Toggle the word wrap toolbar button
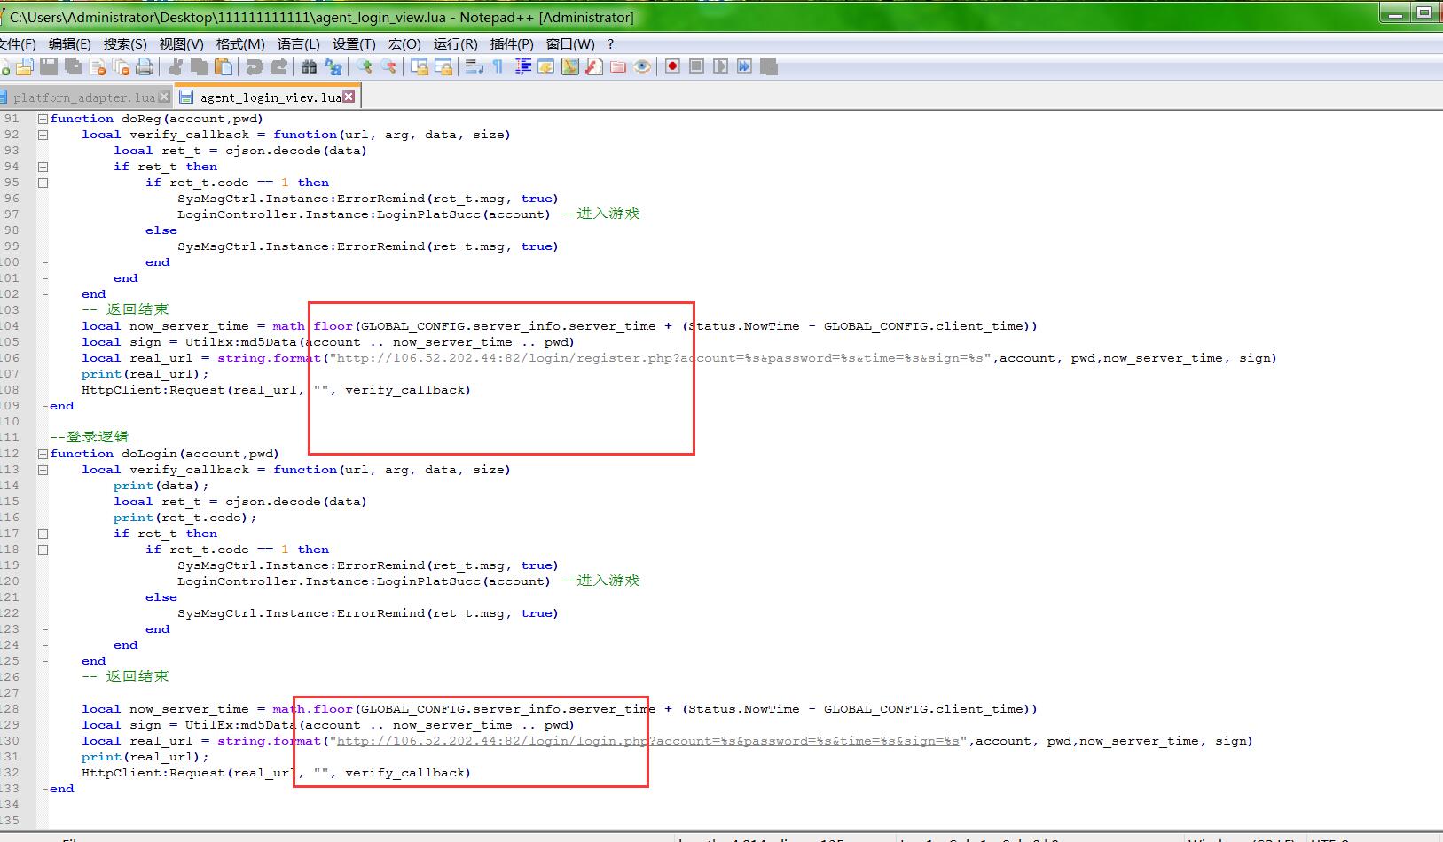The image size is (1443, 842). point(474,66)
